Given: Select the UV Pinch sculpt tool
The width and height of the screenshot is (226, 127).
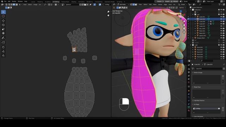Looking at the screenshot, I should click(x=3, y=56).
